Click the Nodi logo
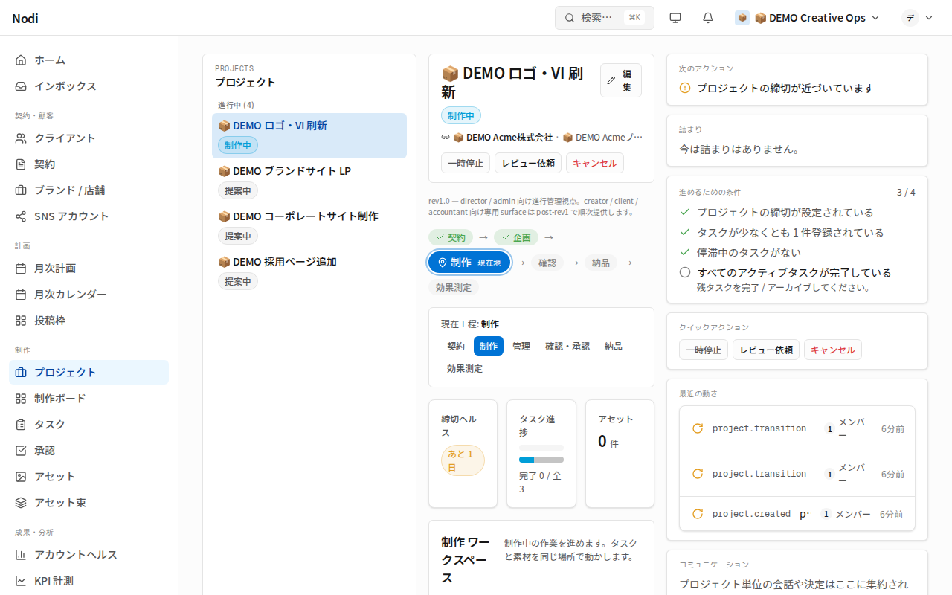952x595 pixels. coord(25,19)
